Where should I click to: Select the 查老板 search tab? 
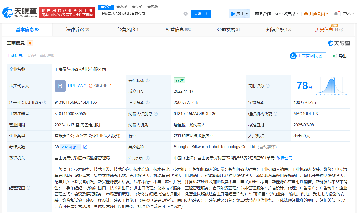[x=122, y=7]
